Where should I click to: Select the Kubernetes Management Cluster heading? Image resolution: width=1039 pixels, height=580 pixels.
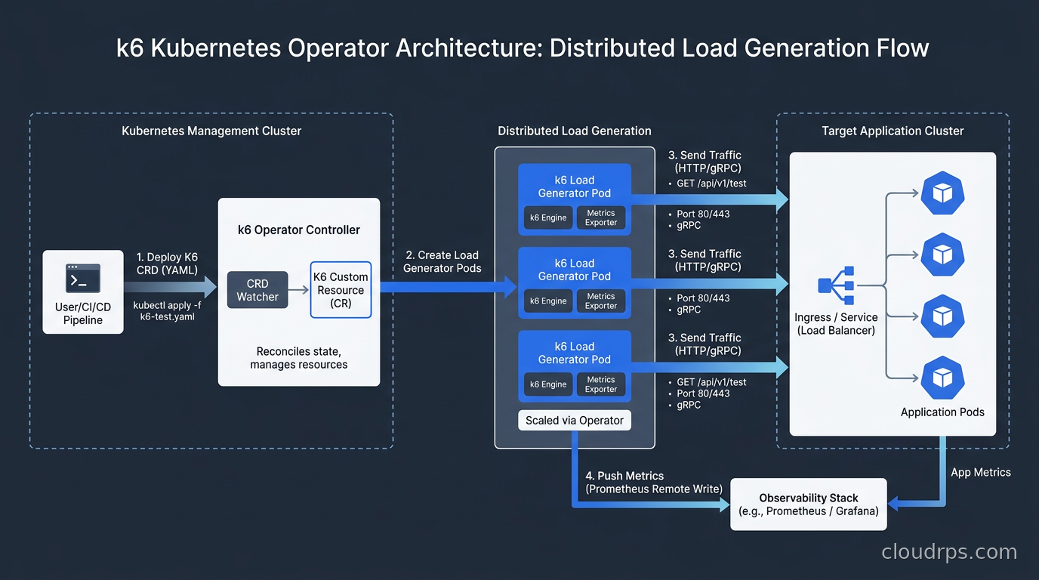click(x=211, y=131)
